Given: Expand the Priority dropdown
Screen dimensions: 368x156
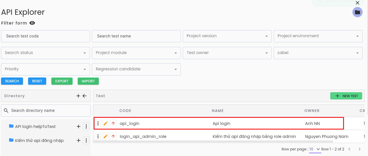Looking at the screenshot, I should [x=46, y=69].
